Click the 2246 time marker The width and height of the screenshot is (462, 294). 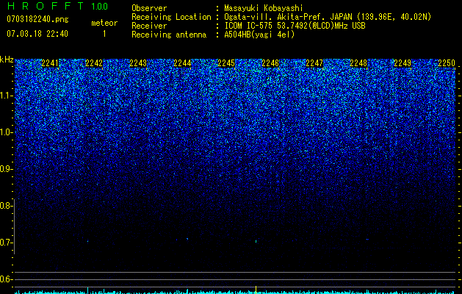point(270,63)
